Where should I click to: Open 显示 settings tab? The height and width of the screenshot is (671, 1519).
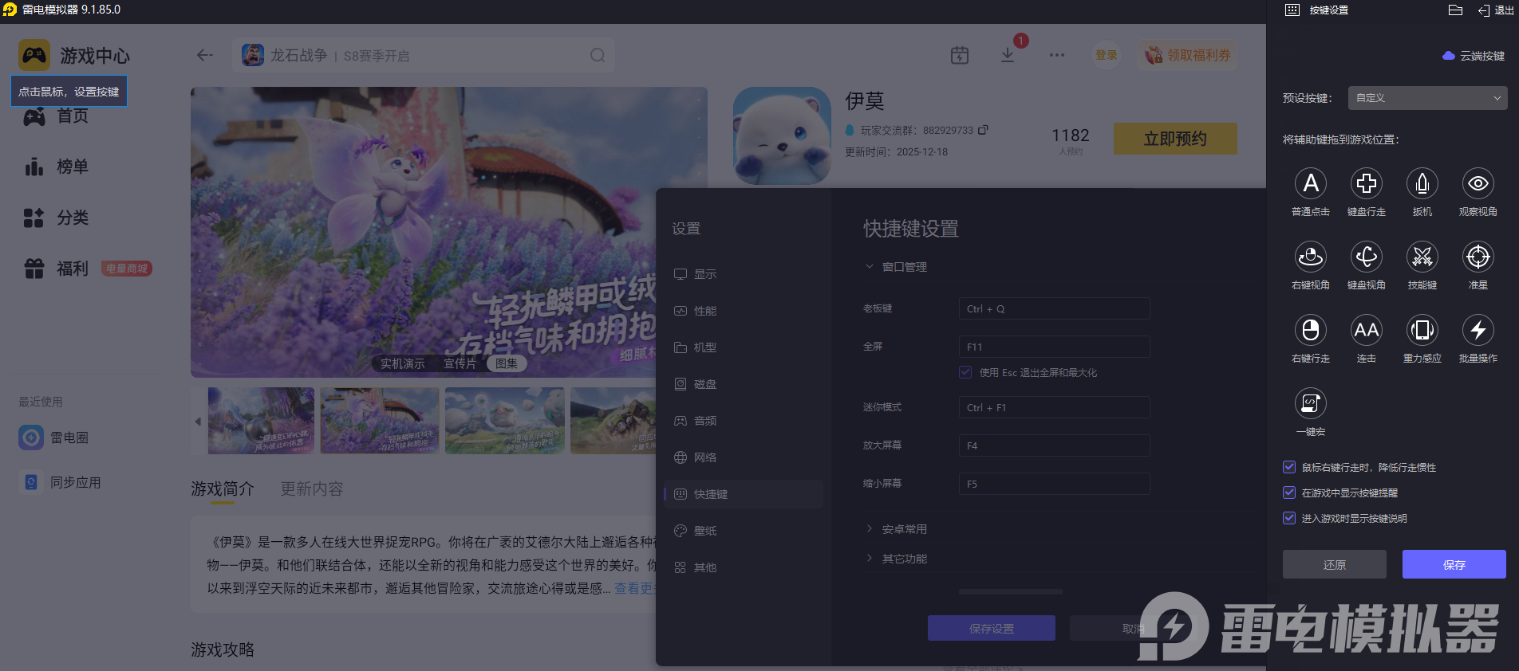click(x=744, y=274)
